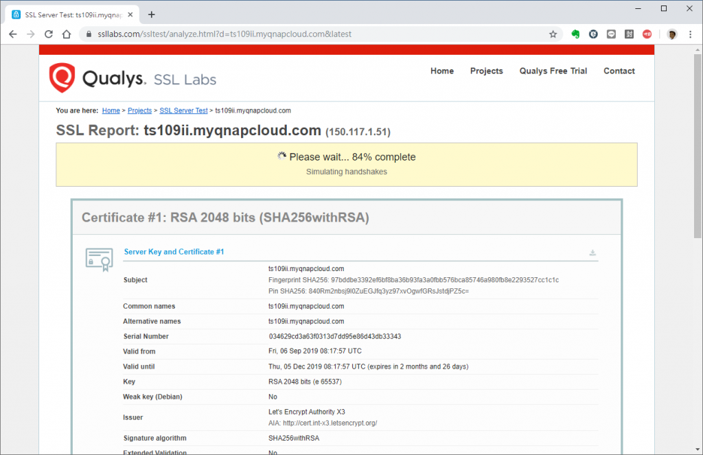Open the Chrome three-dot menu
Image resolution: width=703 pixels, height=455 pixels.
tap(690, 34)
